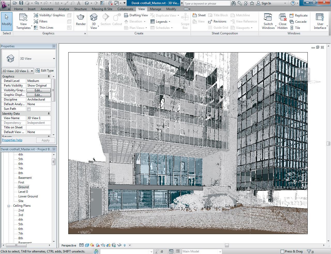Click Replicate window
331x254 pixels.
coord(298,15)
